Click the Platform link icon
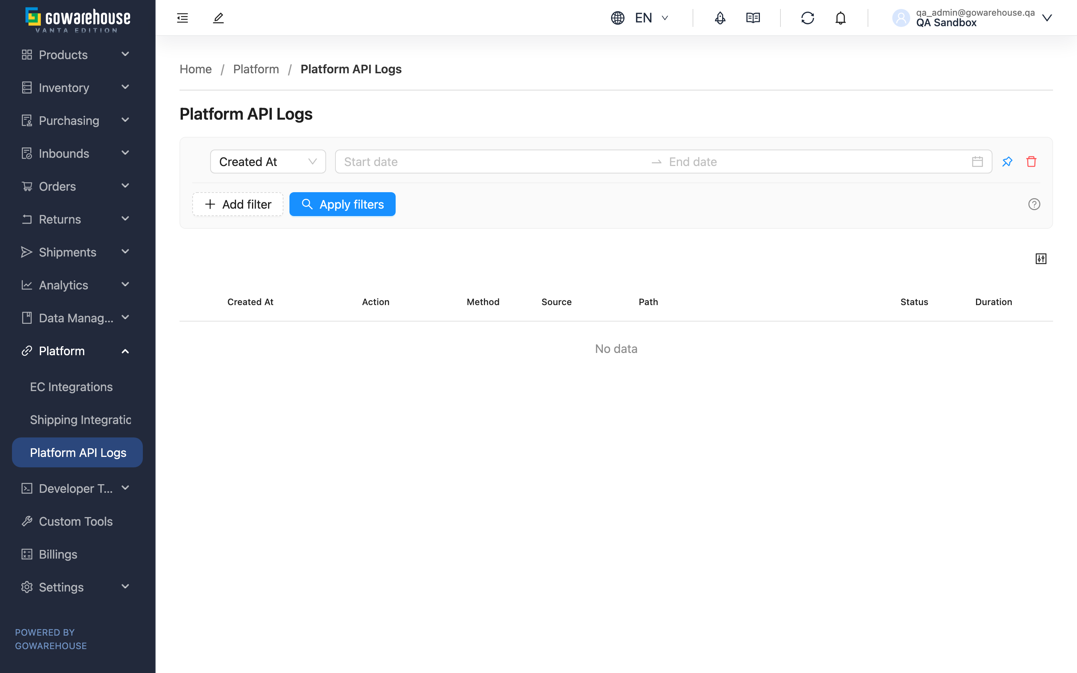The width and height of the screenshot is (1077, 673). pyautogui.click(x=27, y=351)
